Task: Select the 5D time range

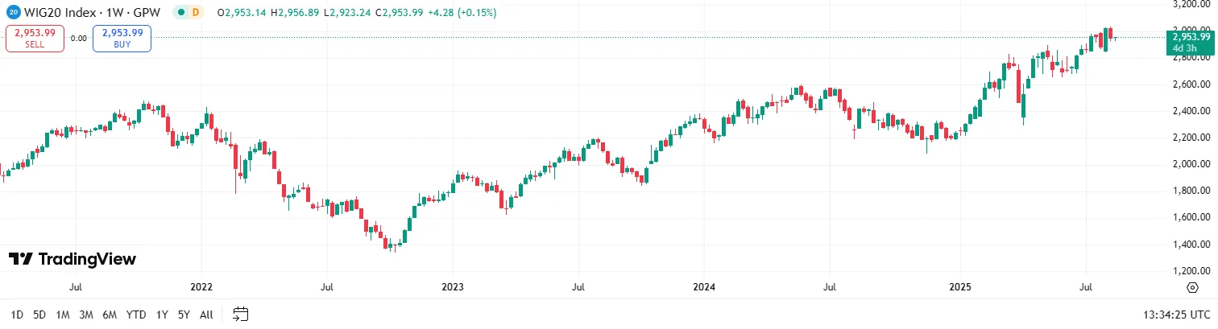Action: 39,314
